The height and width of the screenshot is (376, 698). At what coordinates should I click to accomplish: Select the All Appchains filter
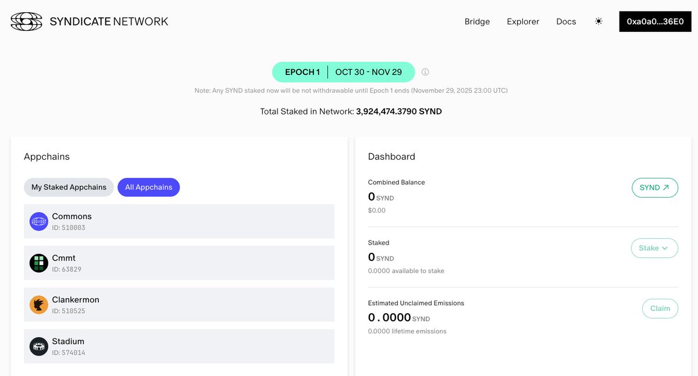(x=149, y=187)
